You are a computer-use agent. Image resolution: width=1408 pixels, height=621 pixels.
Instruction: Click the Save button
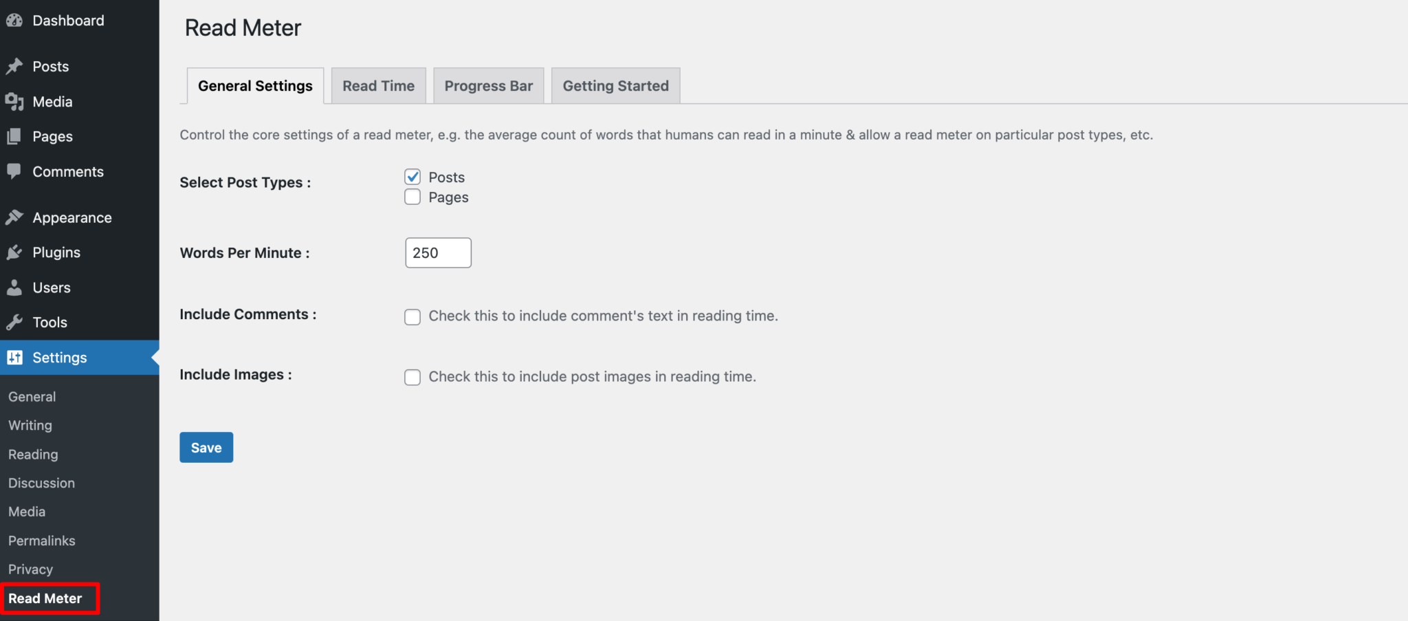click(206, 447)
